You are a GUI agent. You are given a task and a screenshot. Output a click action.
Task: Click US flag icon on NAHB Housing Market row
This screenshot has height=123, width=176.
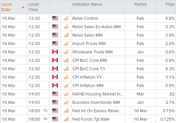point(55,94)
